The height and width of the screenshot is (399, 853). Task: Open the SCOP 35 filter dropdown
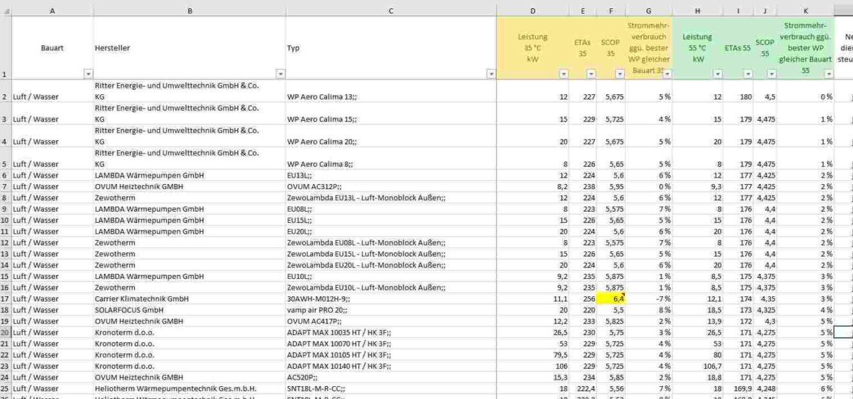click(620, 74)
